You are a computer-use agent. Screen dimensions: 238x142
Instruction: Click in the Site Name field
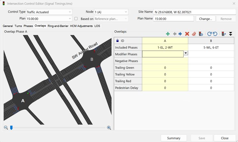tap(195, 12)
